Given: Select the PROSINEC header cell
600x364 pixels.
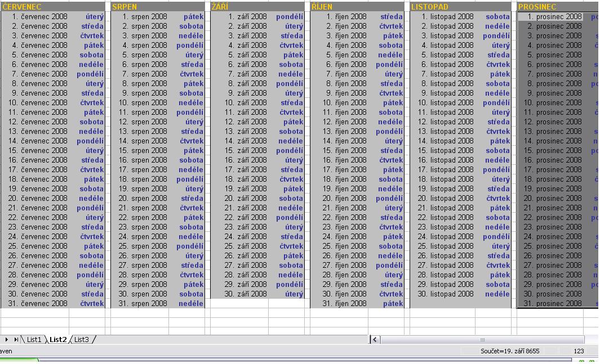Looking at the screenshot, I should pos(558,7).
